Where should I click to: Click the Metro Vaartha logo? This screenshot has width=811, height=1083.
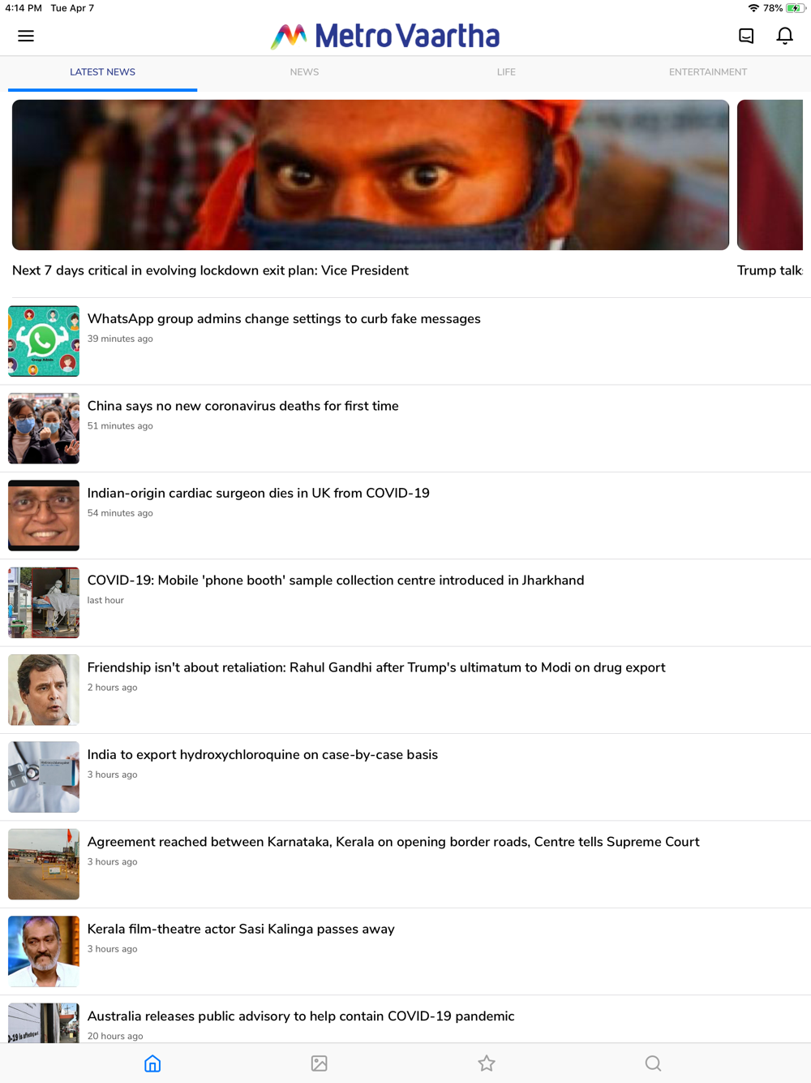coord(385,36)
